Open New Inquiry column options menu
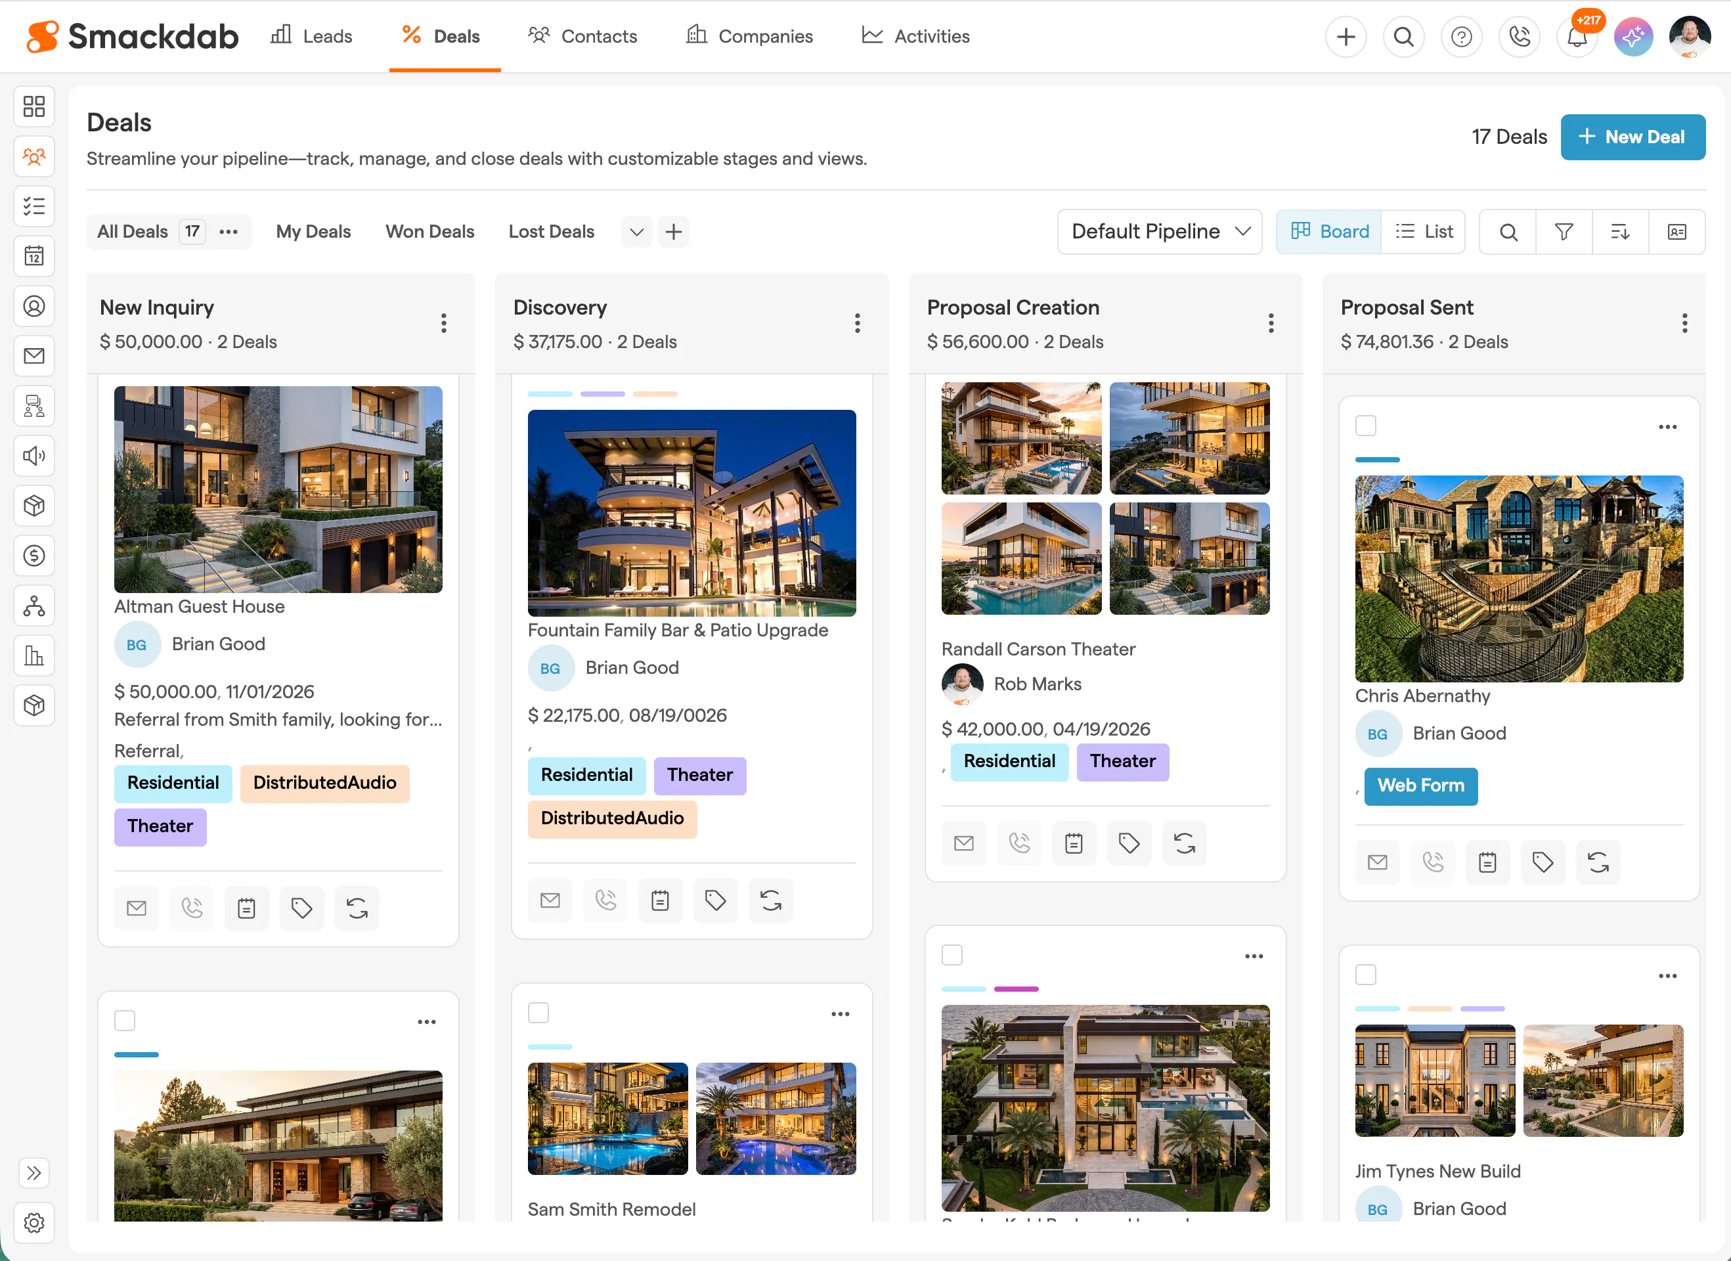 tap(443, 324)
